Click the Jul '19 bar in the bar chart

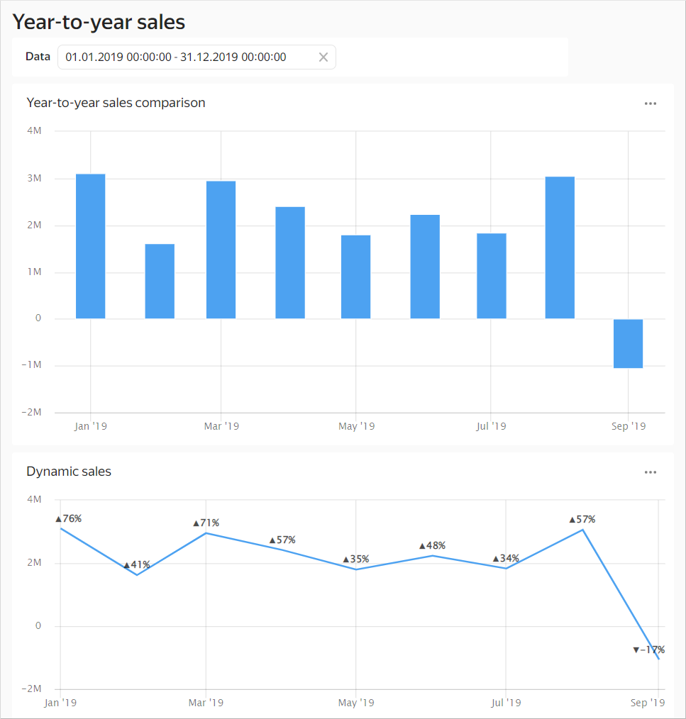click(491, 276)
